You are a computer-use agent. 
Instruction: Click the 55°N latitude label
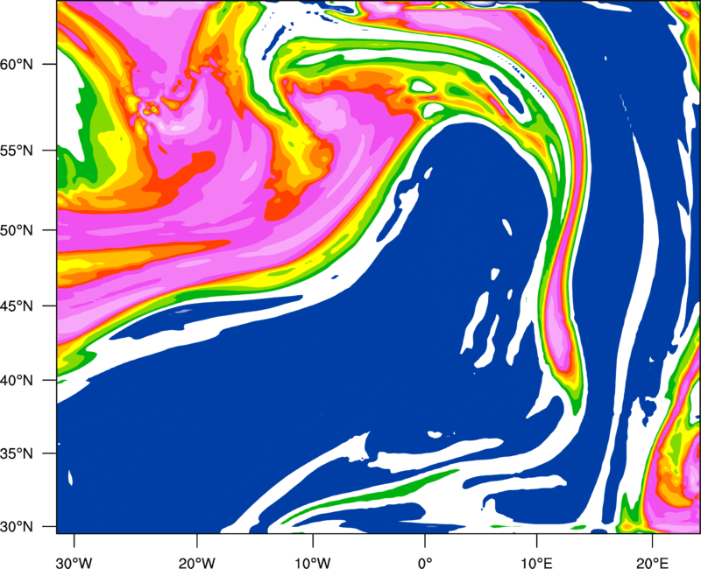pyautogui.click(x=17, y=151)
